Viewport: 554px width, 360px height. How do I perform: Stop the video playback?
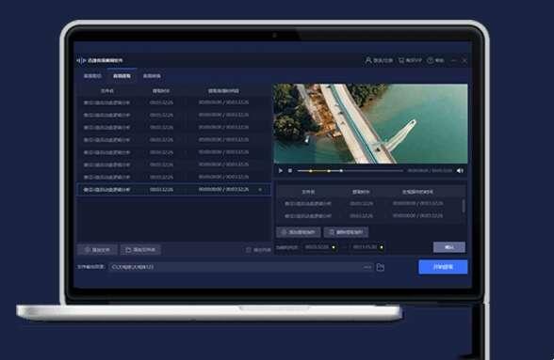coord(290,171)
